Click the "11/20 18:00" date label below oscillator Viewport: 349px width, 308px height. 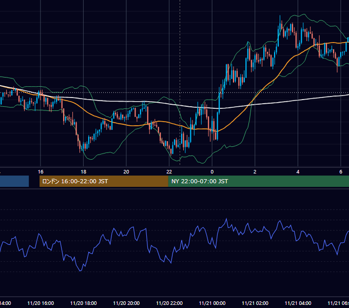coord(84,303)
